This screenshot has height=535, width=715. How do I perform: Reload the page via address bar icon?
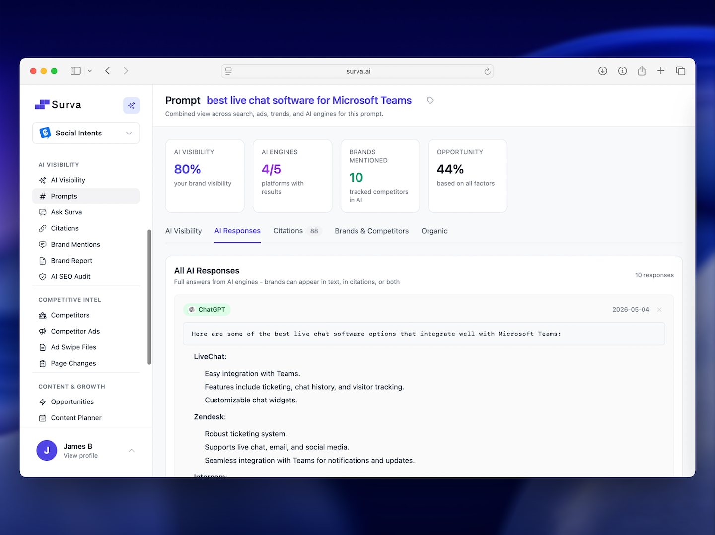(487, 71)
